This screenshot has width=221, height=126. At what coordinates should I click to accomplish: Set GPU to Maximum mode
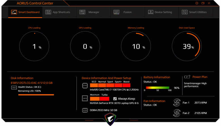[95, 99]
